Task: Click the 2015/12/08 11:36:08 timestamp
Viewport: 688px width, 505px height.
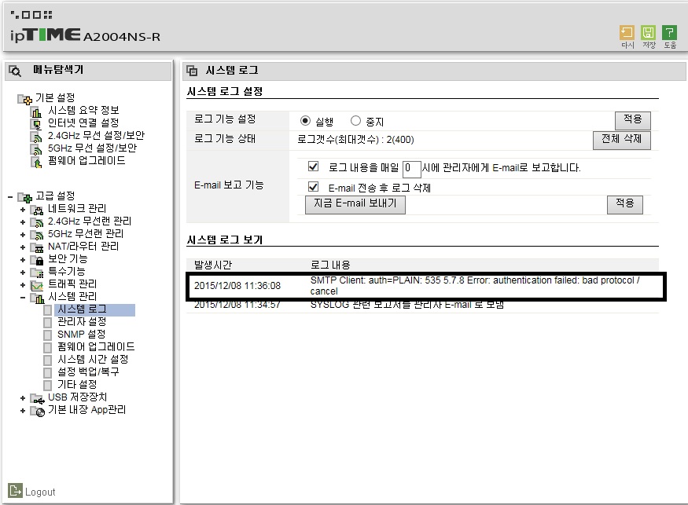Action: [237, 286]
